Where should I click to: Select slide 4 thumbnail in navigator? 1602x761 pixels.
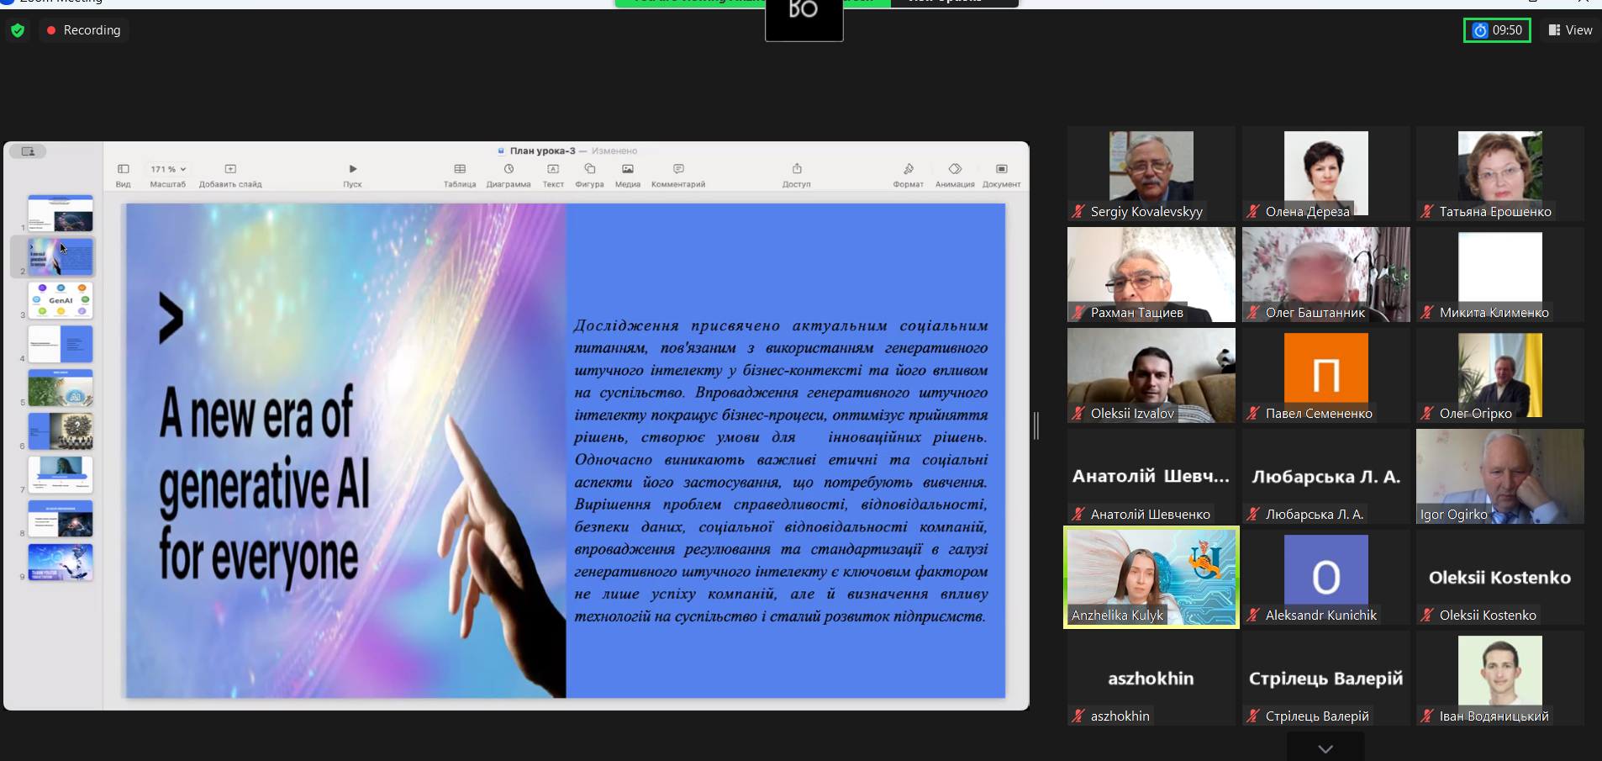(x=61, y=345)
